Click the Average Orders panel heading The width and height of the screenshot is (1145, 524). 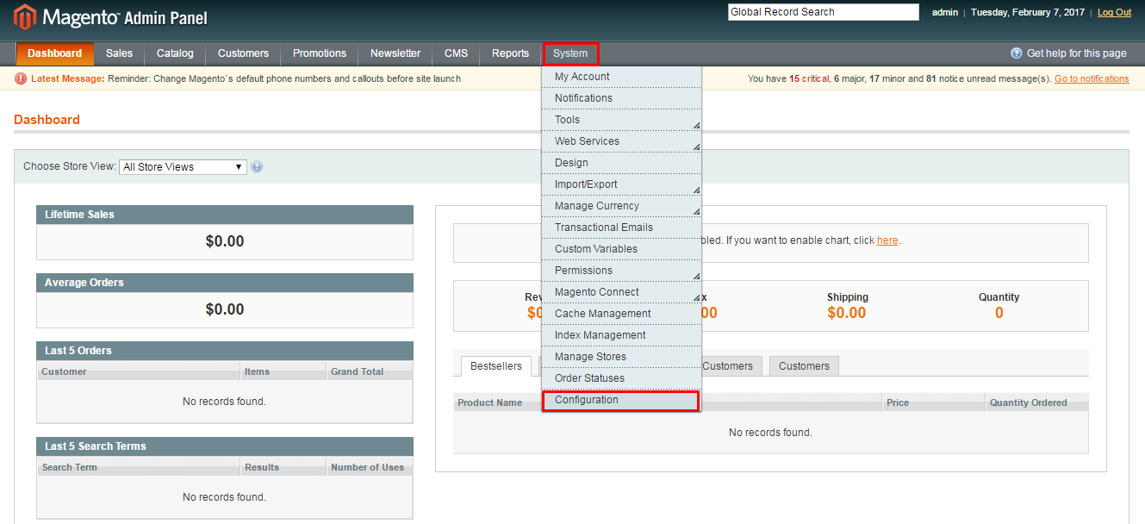tap(225, 283)
